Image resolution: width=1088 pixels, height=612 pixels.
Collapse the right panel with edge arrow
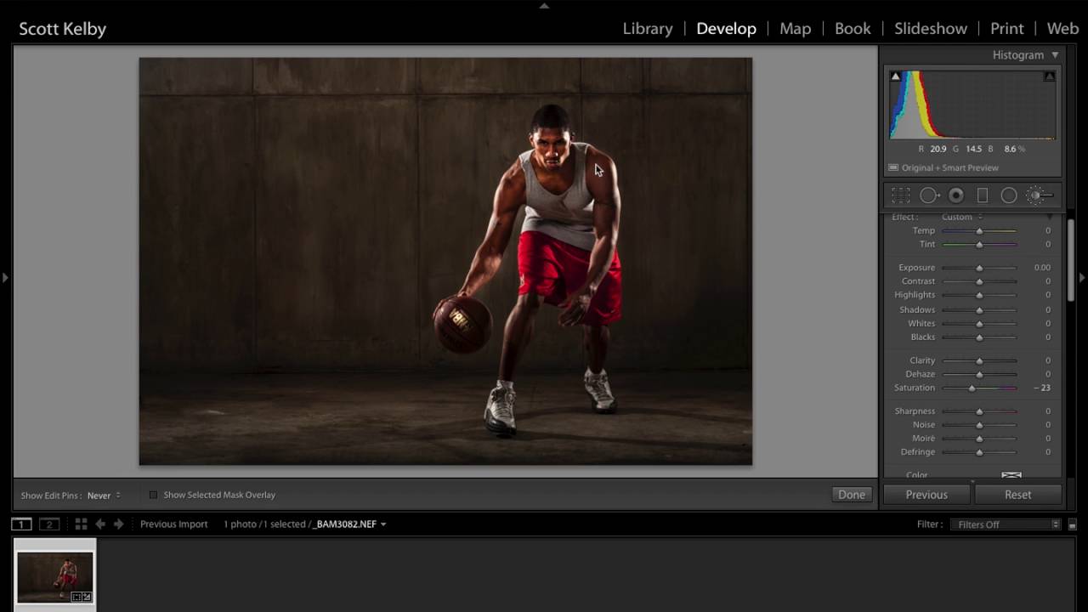(1082, 277)
